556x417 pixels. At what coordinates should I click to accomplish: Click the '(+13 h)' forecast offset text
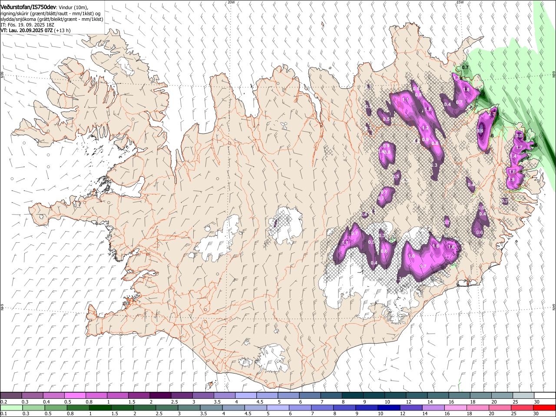tap(63, 30)
